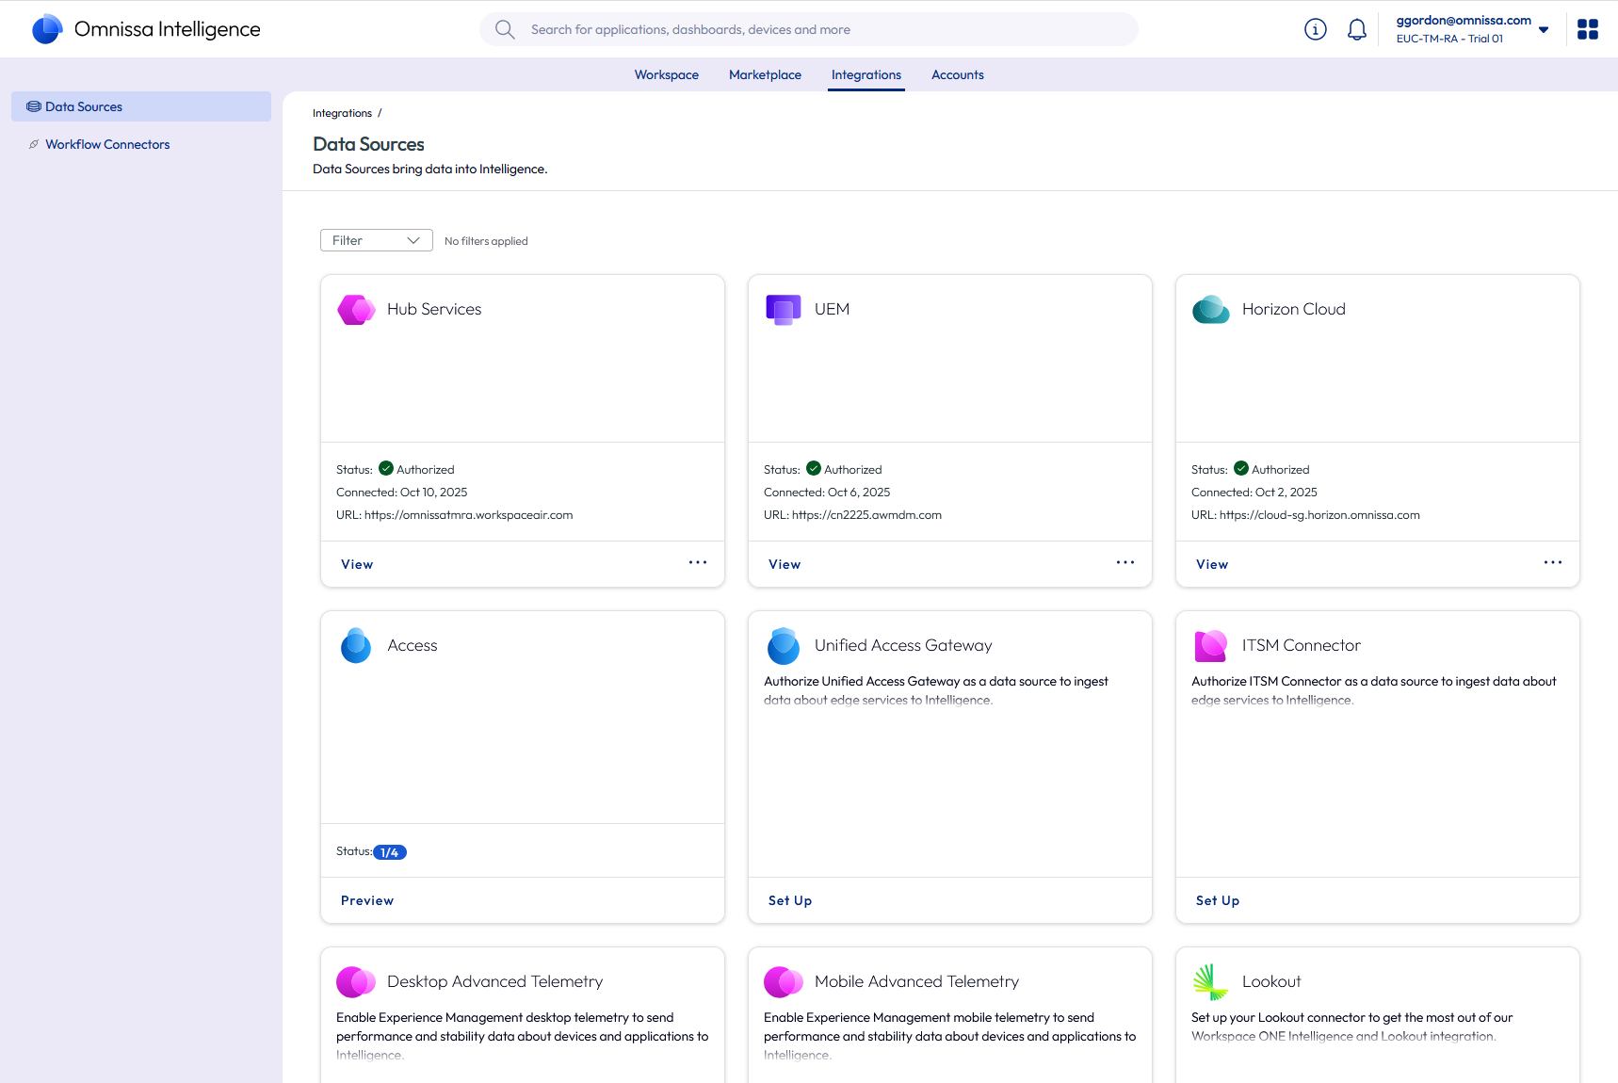Click the Horizon Cloud icon
This screenshot has height=1083, width=1618.
pyautogui.click(x=1210, y=310)
